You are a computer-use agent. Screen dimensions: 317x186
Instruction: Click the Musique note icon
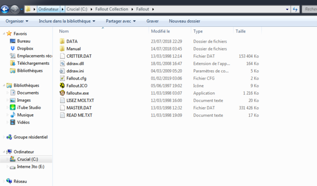click(12, 115)
